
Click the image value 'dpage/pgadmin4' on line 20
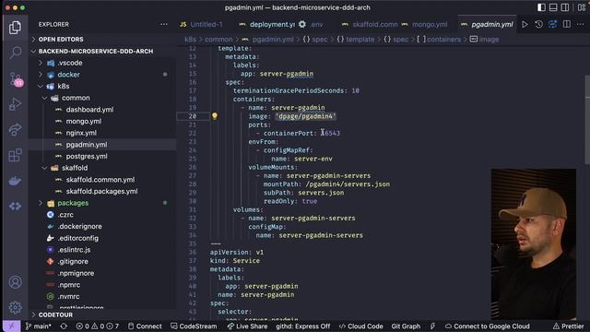coord(305,116)
